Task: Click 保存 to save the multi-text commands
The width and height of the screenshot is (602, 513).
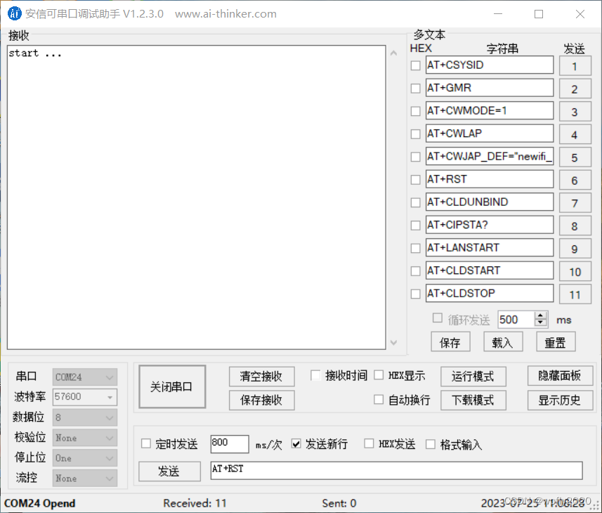Action: pos(450,342)
